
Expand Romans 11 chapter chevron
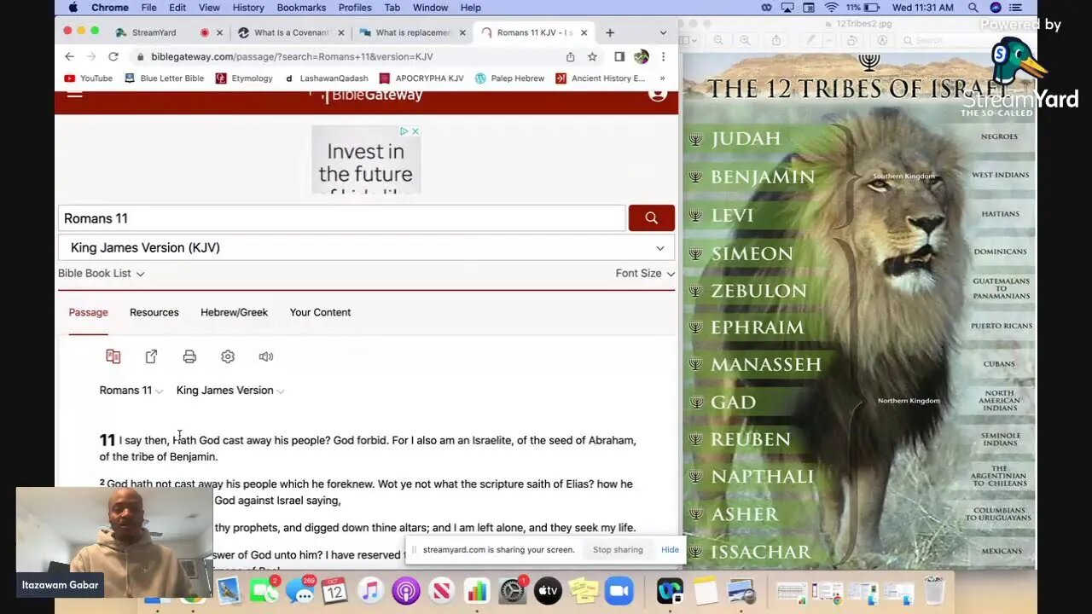(x=159, y=391)
